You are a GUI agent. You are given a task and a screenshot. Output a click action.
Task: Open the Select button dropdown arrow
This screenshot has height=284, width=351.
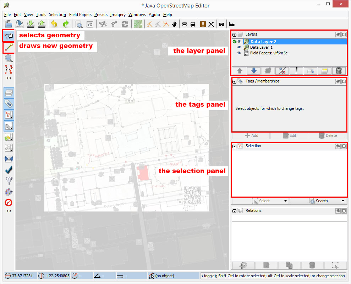pos(285,201)
